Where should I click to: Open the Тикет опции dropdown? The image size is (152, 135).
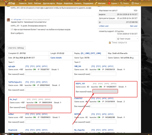(128, 39)
